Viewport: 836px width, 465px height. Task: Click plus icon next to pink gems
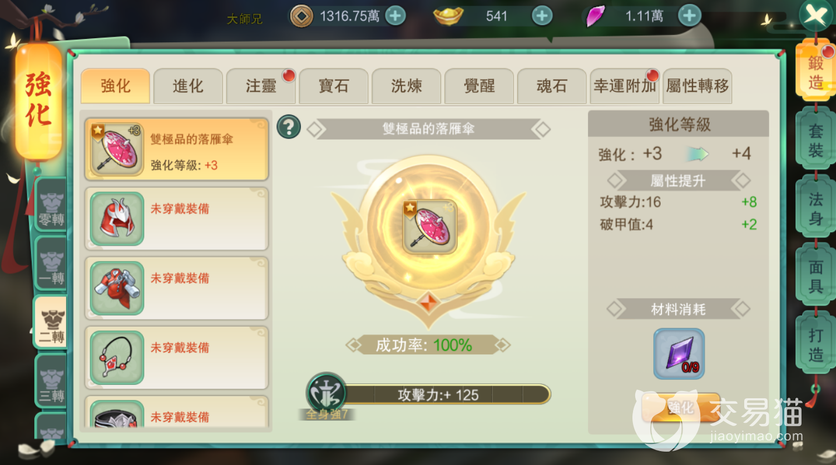tap(689, 16)
